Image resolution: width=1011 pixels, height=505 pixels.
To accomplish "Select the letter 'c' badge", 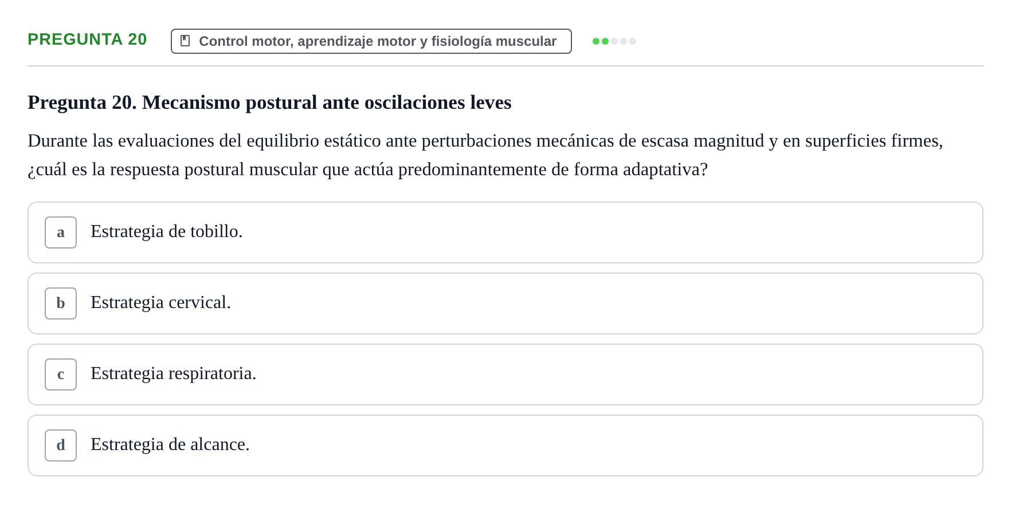I will [x=61, y=374].
